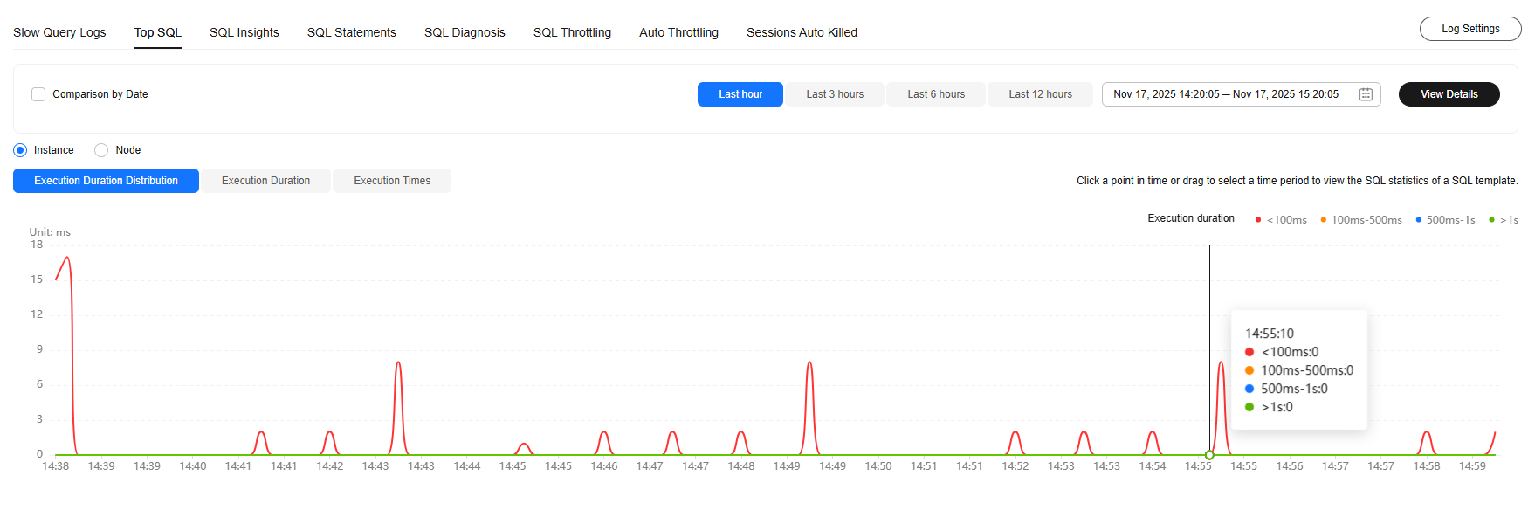
Task: Click the date range input field
Action: (1226, 94)
